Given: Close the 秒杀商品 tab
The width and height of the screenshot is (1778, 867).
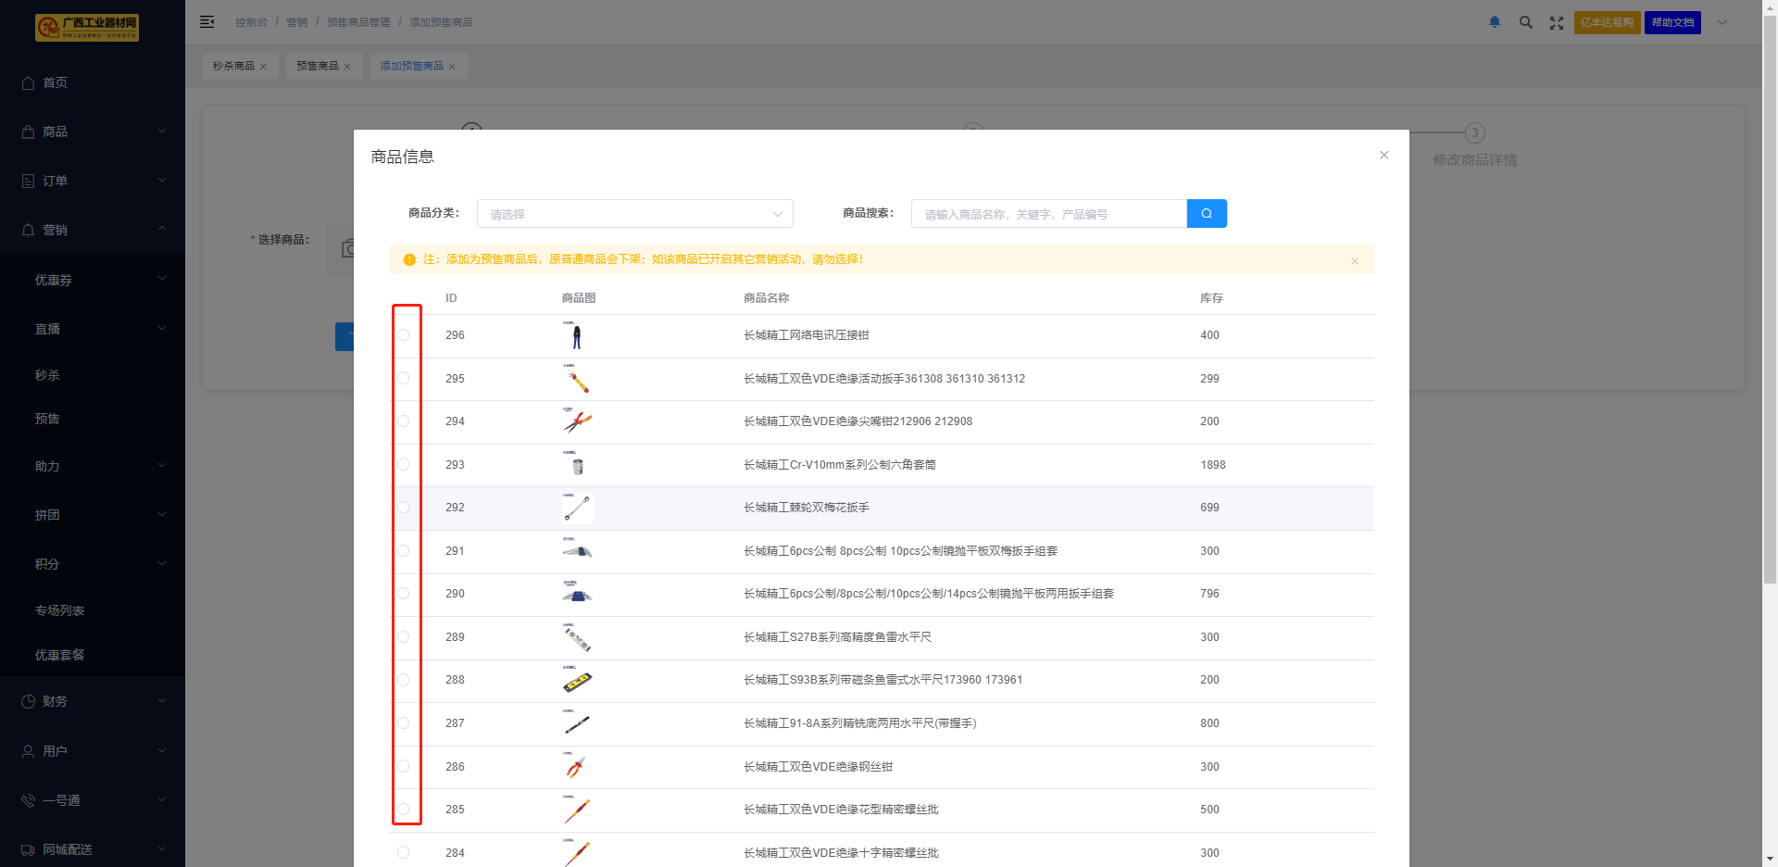Looking at the screenshot, I should (264, 67).
